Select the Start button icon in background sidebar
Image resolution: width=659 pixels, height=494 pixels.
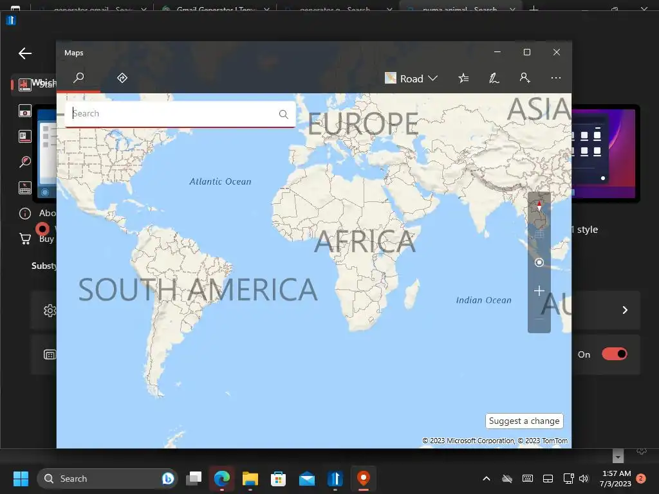coord(25,111)
